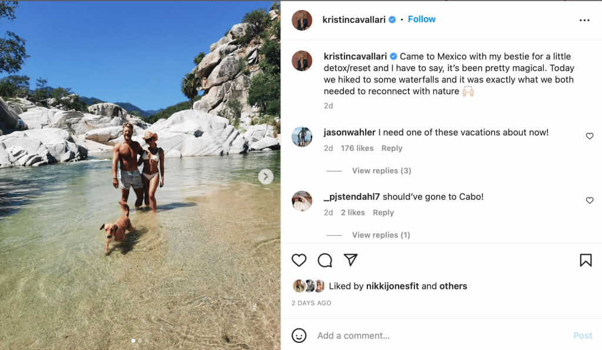The height and width of the screenshot is (350, 602).
Task: Open emoji picker in comment box
Action: tap(299, 335)
